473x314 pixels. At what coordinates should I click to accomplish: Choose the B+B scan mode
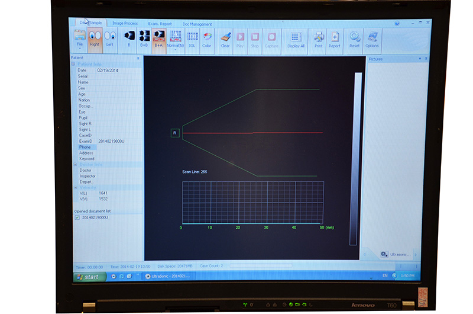coord(144,39)
